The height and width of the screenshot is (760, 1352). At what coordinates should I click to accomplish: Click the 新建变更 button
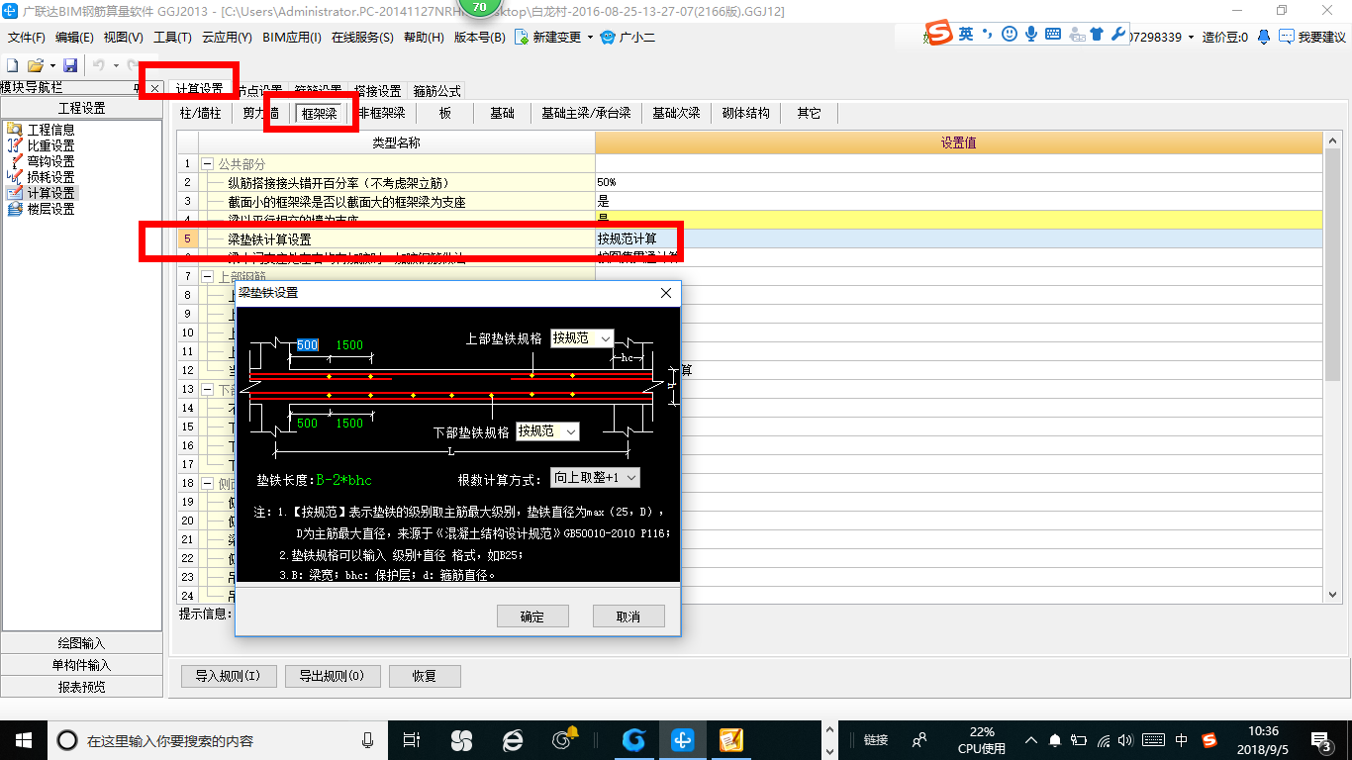coord(549,38)
